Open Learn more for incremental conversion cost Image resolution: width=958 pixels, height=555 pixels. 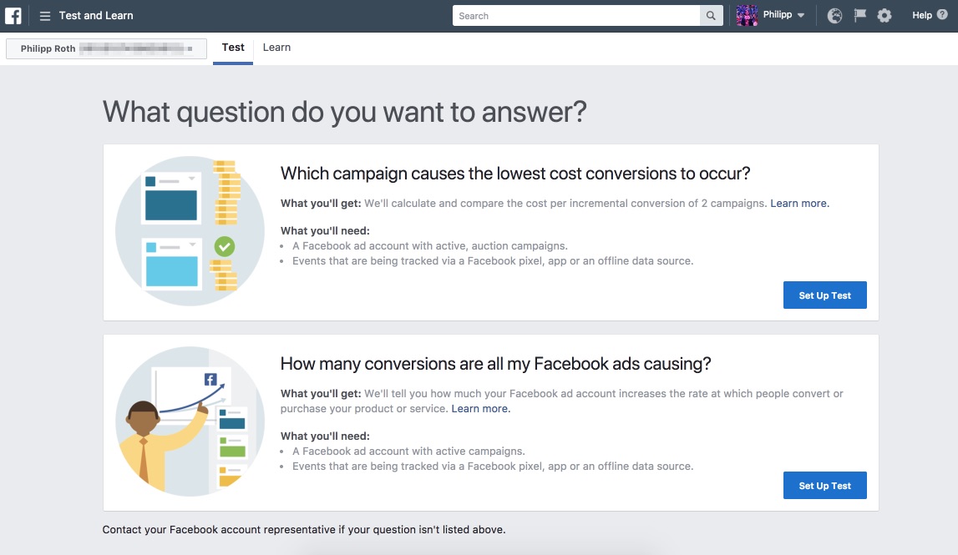[799, 204]
